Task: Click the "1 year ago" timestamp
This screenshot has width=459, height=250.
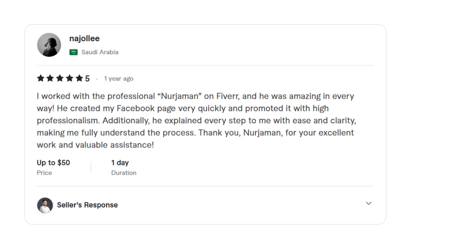Action: [119, 79]
